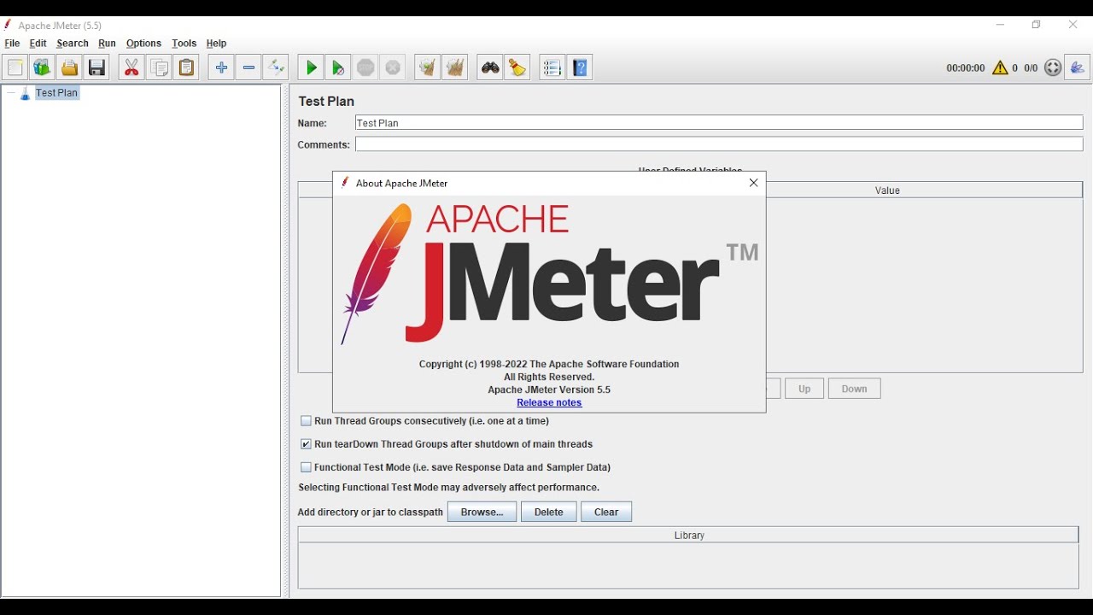The width and height of the screenshot is (1093, 615).
Task: Click the Up button
Action: 804,389
